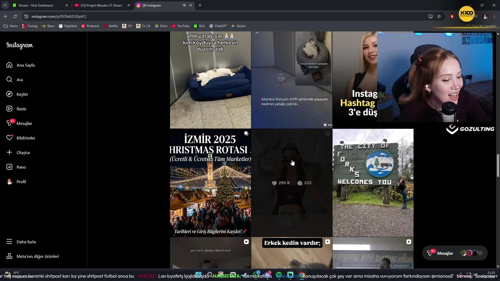Open the Instagram Hashtag post thumbnail
500x281 pixels.
click(x=355, y=80)
